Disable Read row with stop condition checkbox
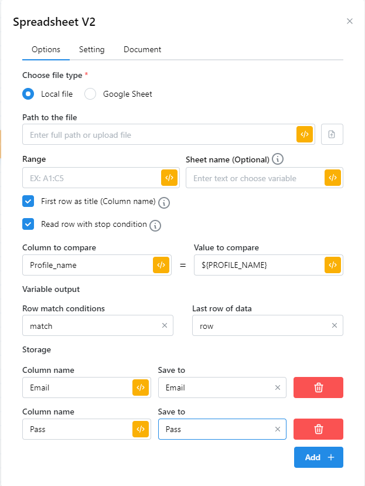This screenshot has height=486, width=365. 28,224
